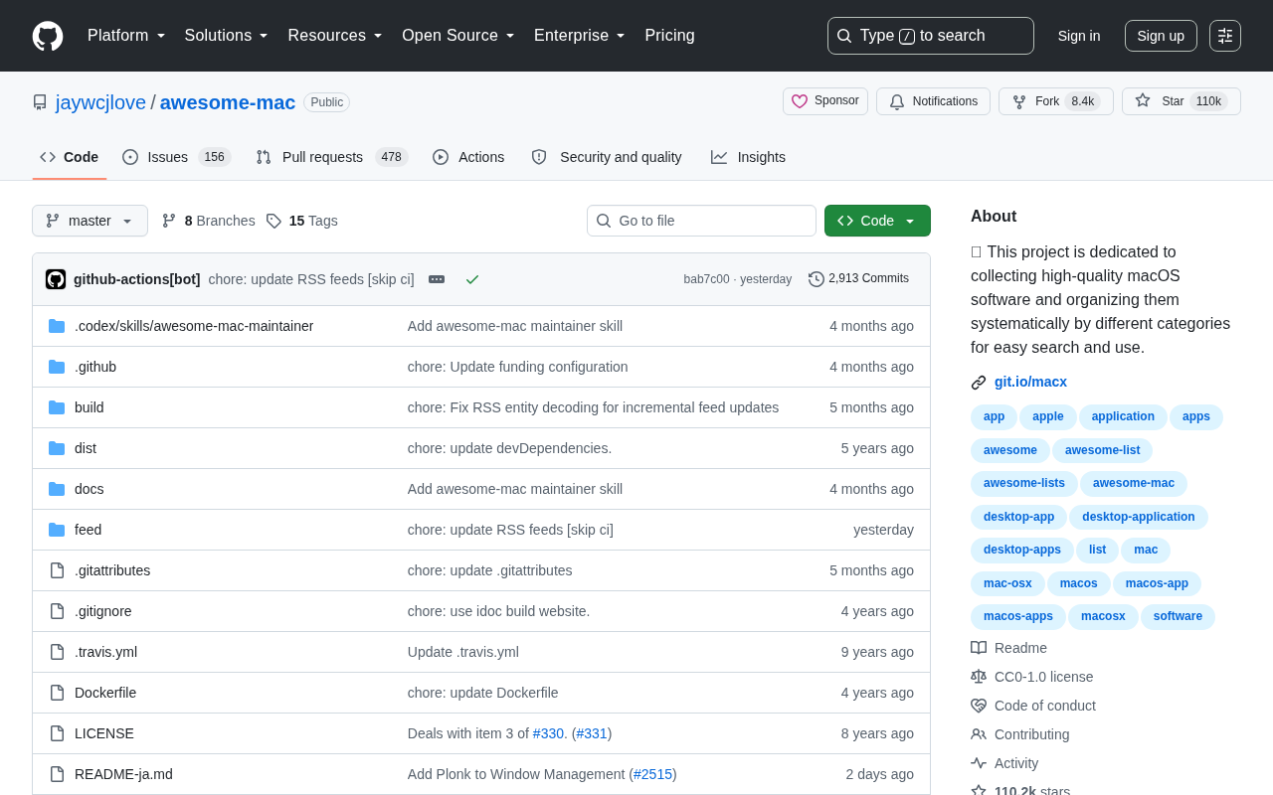
Task: Click the feed folder icon
Action: pos(57,530)
